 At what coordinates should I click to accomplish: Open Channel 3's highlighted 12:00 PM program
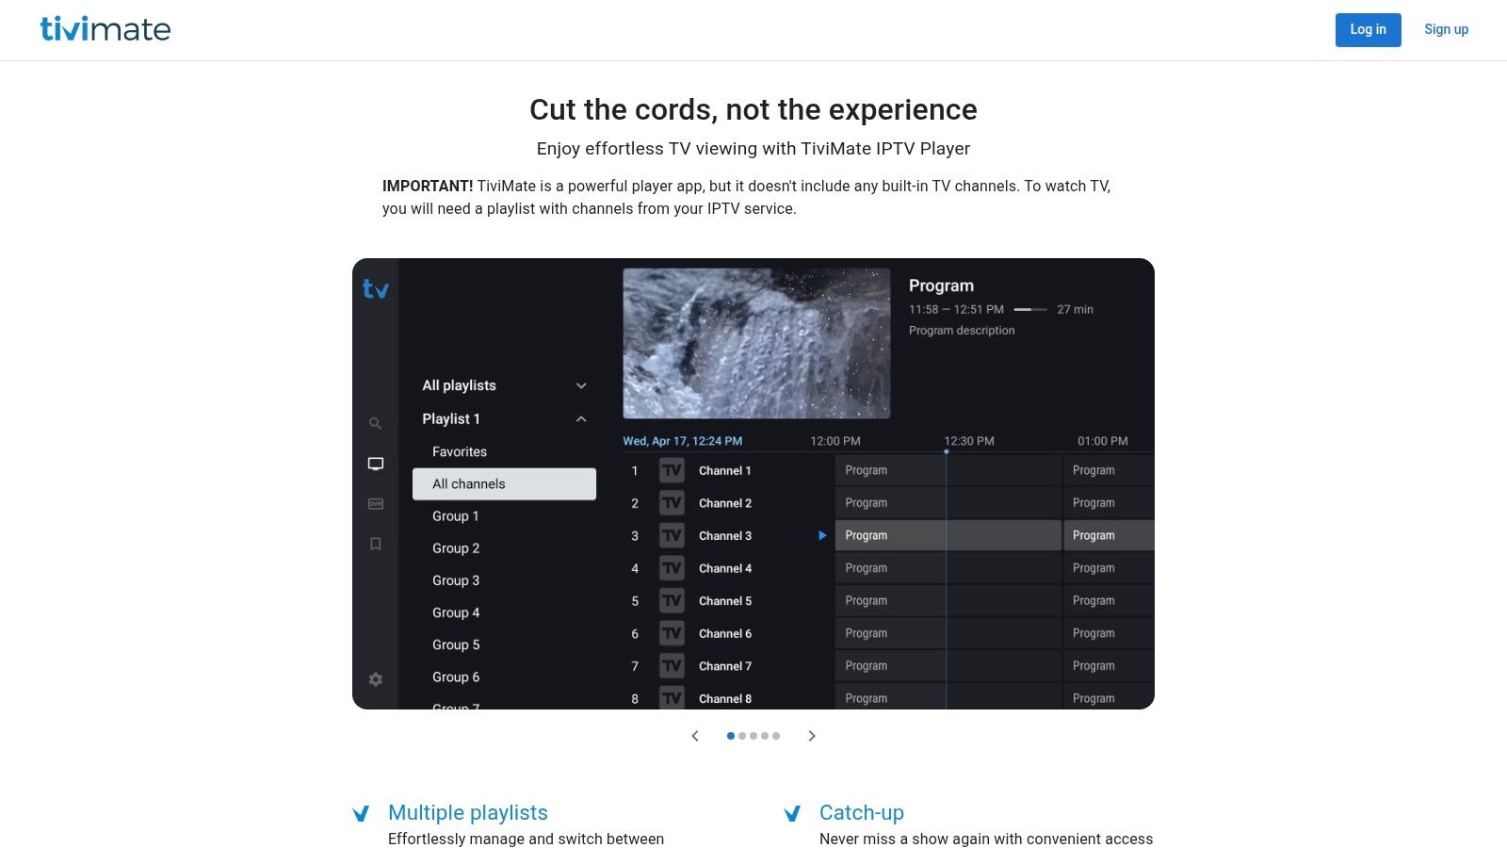948,535
